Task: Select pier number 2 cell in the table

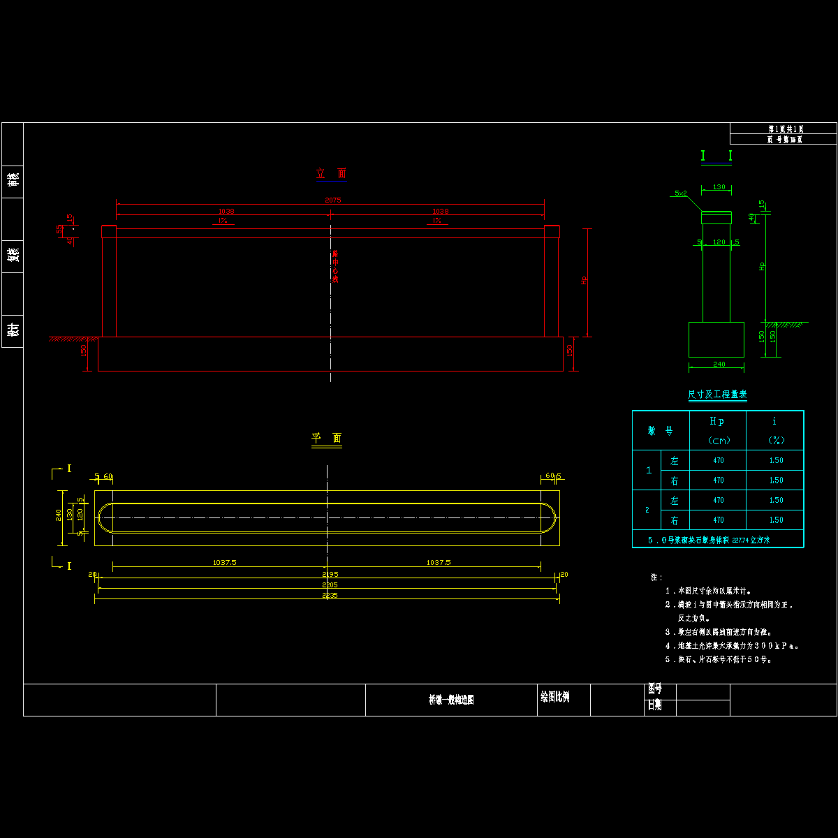Action: (x=647, y=510)
